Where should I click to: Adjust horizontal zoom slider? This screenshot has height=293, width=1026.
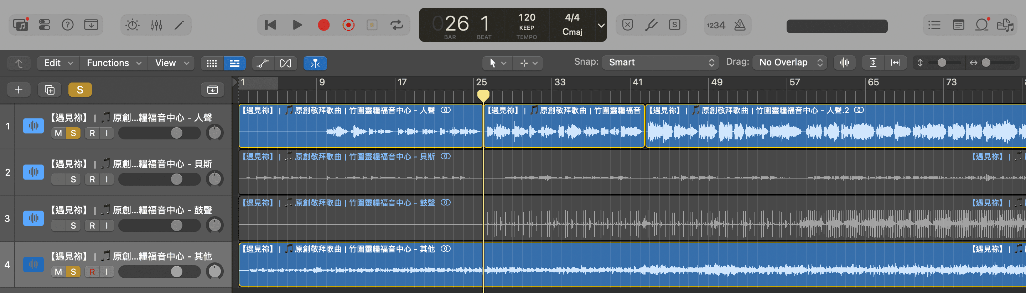986,63
